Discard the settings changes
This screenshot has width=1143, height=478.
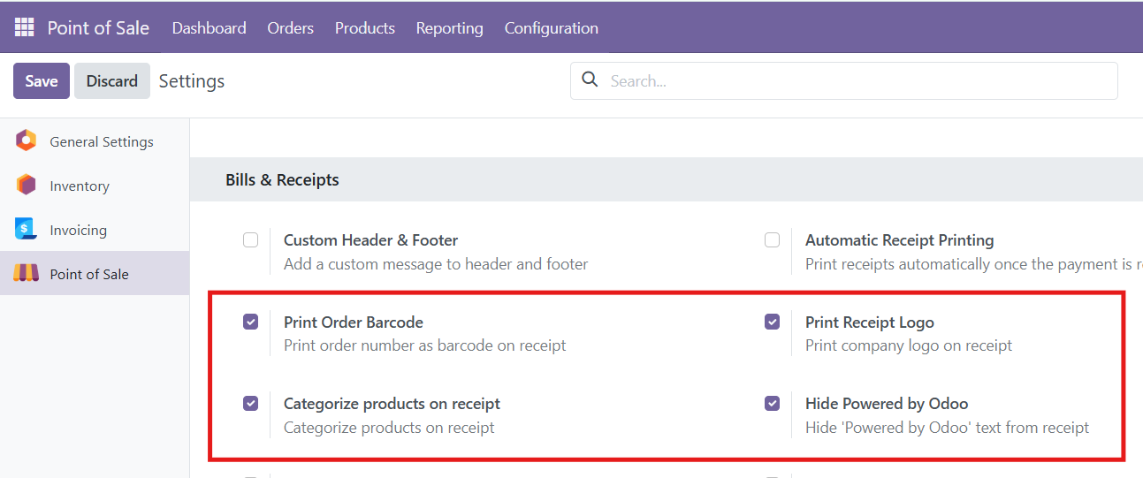[111, 81]
